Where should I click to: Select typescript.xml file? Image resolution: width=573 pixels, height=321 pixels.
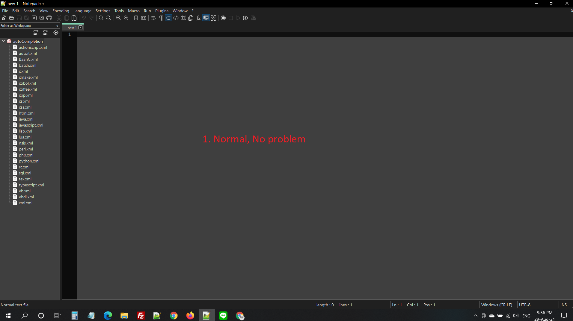click(x=31, y=185)
